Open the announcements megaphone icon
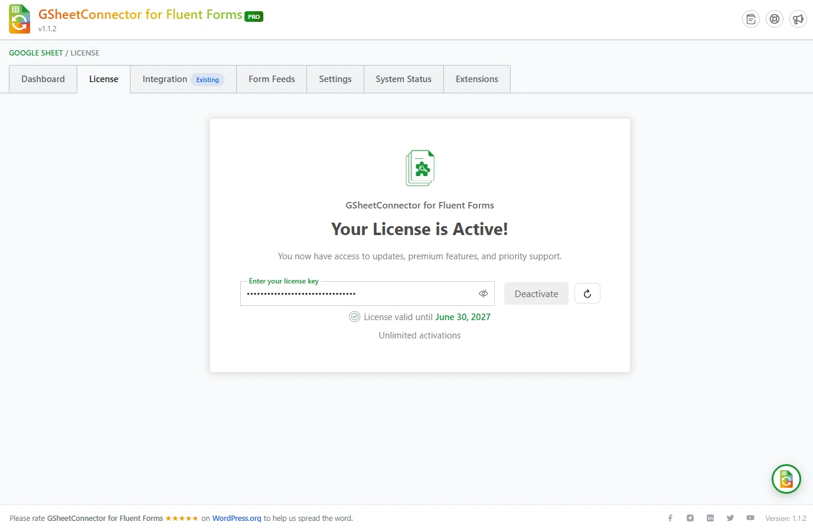 [798, 19]
